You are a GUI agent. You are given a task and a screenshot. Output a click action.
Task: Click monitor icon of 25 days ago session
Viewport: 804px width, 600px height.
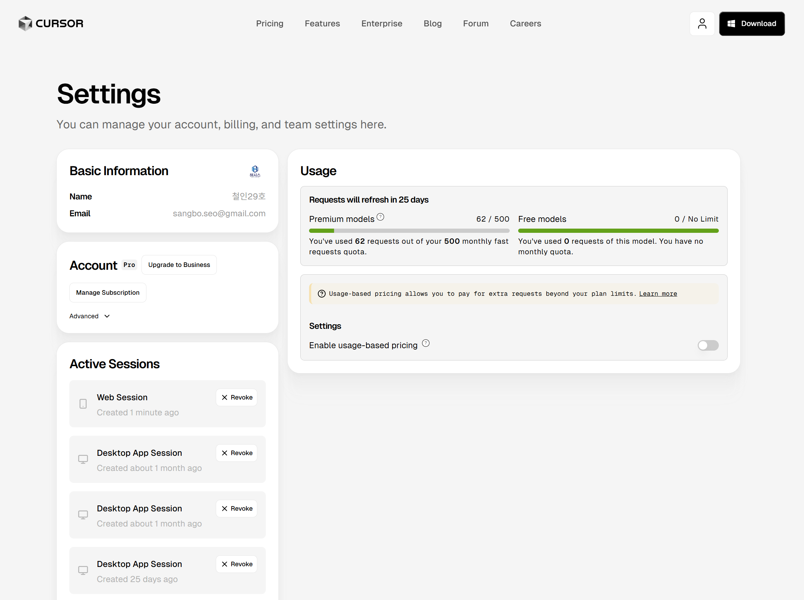point(83,570)
